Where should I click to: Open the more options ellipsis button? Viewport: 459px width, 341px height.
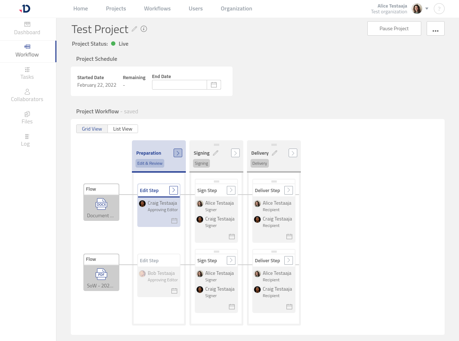click(x=435, y=28)
